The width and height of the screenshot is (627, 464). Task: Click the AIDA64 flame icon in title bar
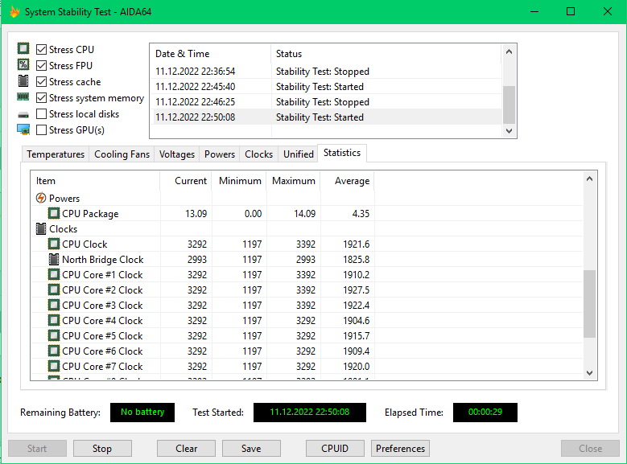(14, 11)
